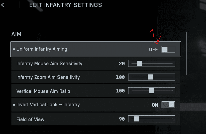Screen dimensions: 206x134
Task: Click the Edit Infantry Settings title
Action: tap(66, 5)
